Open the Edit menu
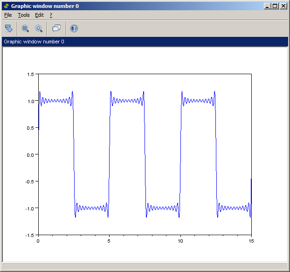This screenshot has height=272, width=290. point(39,15)
